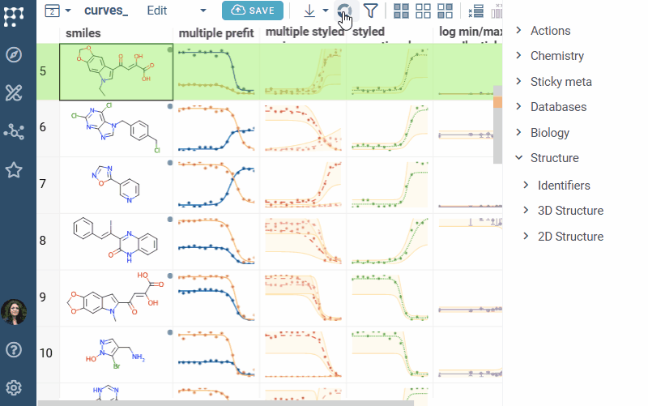Click styled green curve in row 9
Image resolution: width=648 pixels, height=406 pixels.
pos(390,297)
